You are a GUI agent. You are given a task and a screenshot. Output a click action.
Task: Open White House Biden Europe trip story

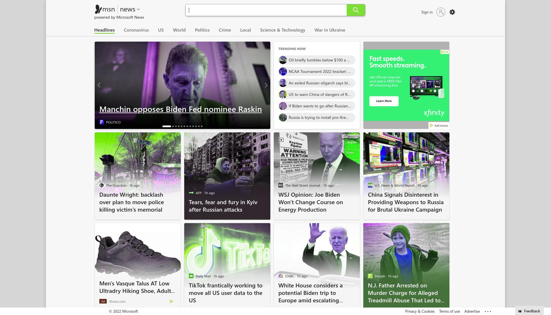[311, 293]
